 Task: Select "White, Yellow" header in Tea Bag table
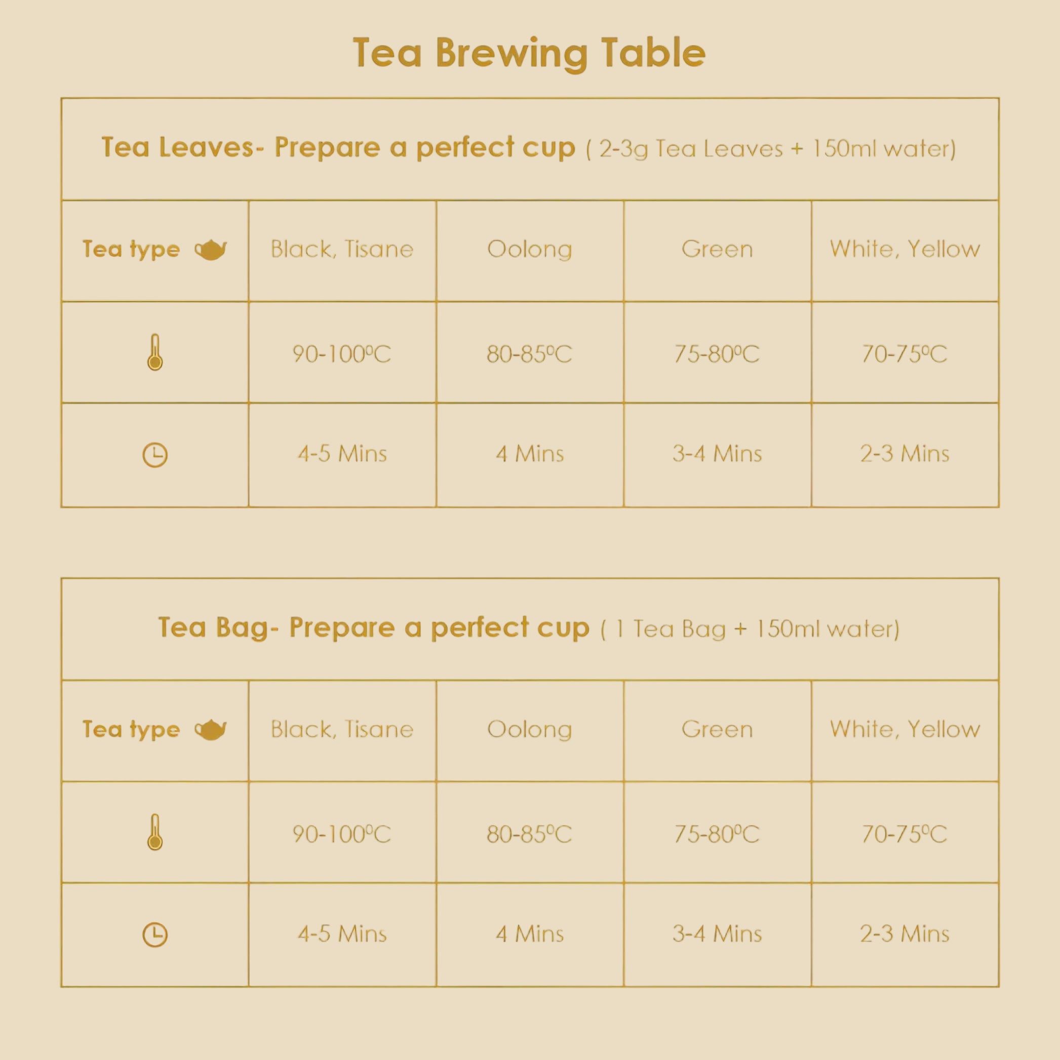pos(905,730)
